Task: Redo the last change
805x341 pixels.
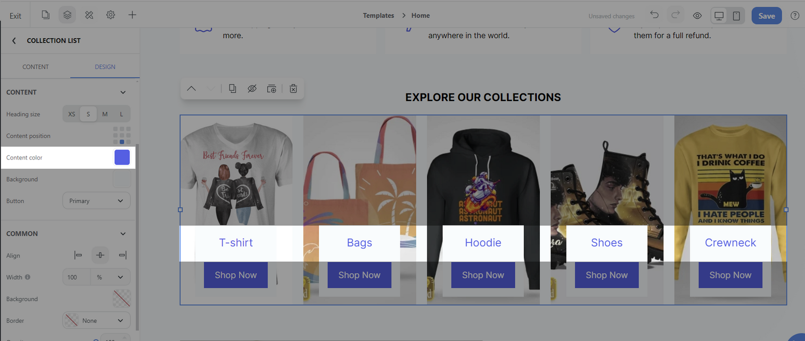Action: [676, 15]
